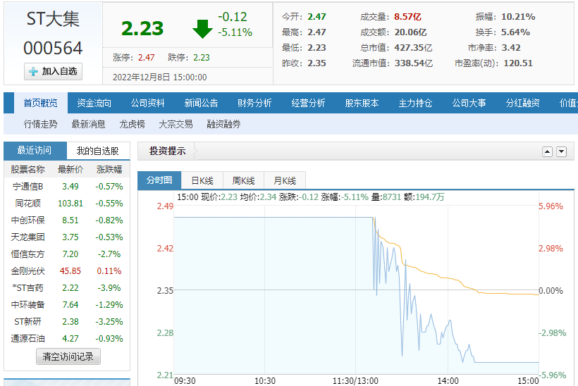Open 同花顺 stock from recent list

pos(29,204)
